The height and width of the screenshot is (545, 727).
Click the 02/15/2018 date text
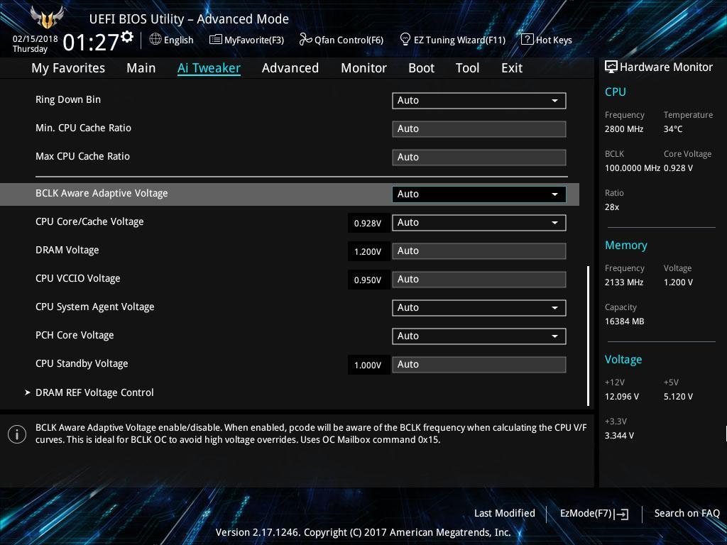tap(35, 39)
